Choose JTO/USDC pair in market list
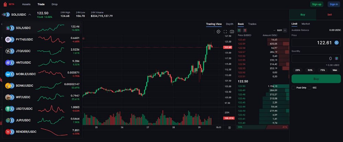This screenshot has width=343, height=142. tap(23, 51)
